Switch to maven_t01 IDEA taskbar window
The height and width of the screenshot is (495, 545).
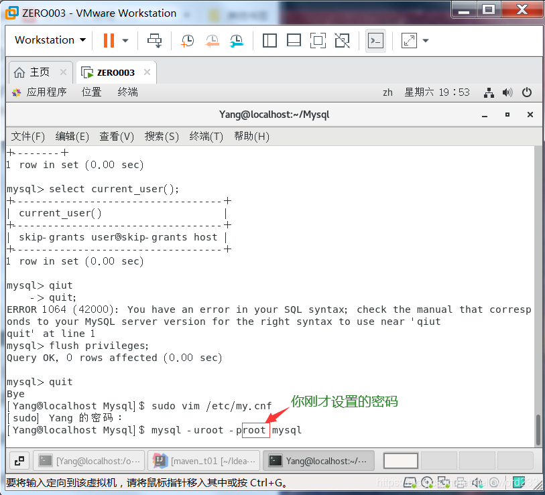tap(204, 461)
